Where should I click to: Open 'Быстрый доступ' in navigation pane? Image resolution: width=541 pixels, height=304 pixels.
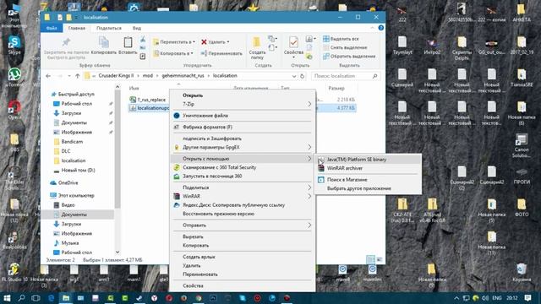(x=76, y=94)
